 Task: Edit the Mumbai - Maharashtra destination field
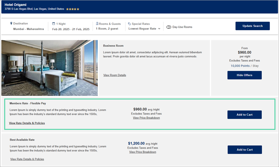pyautogui.click(x=28, y=29)
